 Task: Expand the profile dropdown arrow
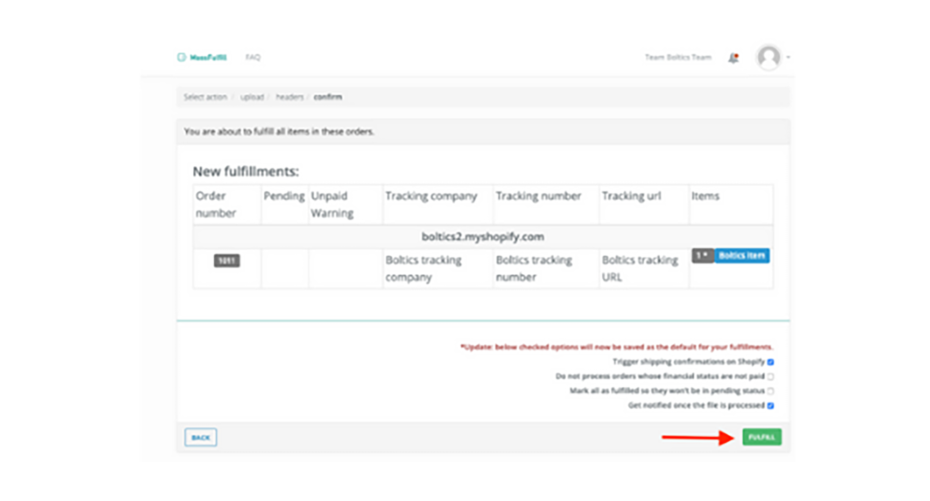click(788, 57)
